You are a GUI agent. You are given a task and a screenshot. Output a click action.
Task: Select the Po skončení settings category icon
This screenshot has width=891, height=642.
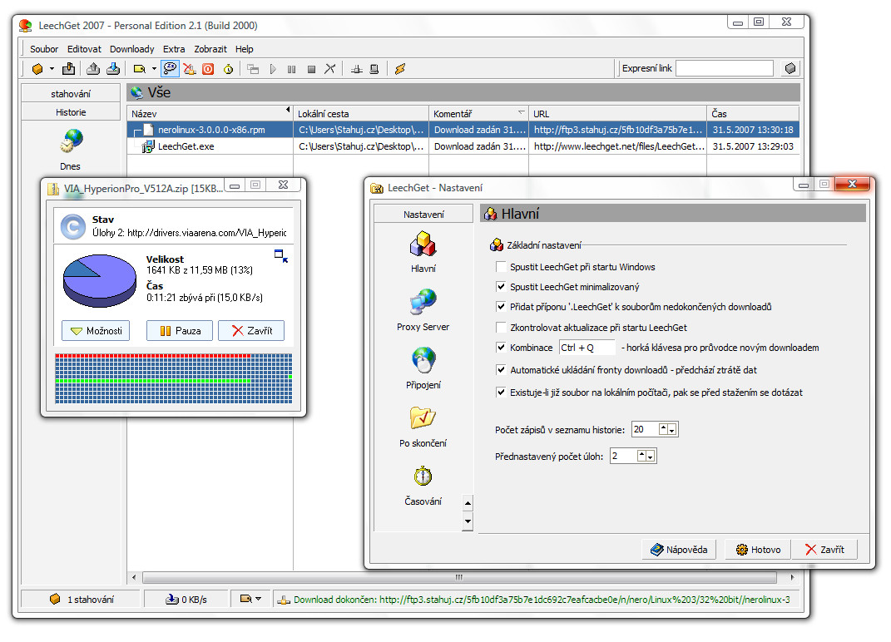423,418
